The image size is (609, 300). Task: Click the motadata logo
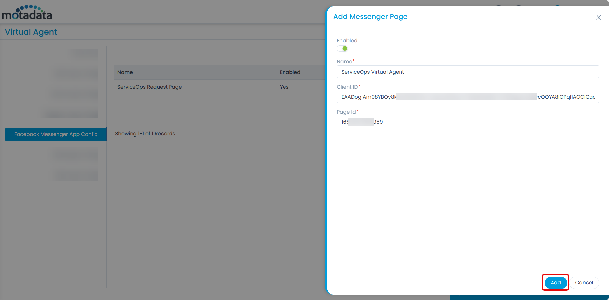coord(27,13)
